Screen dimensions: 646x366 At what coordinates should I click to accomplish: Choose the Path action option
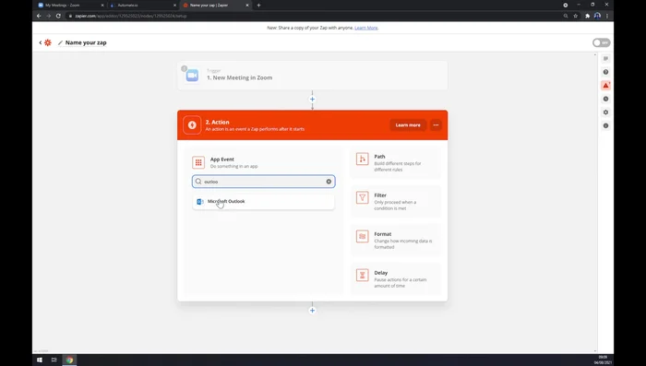tap(395, 162)
